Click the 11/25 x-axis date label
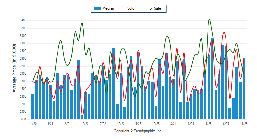Screen dimensions: 257x139 [244, 123]
